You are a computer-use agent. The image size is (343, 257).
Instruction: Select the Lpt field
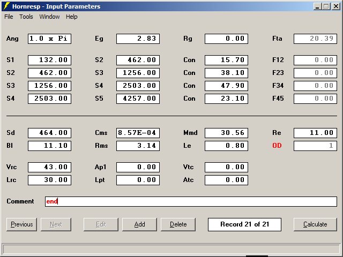[138, 180]
